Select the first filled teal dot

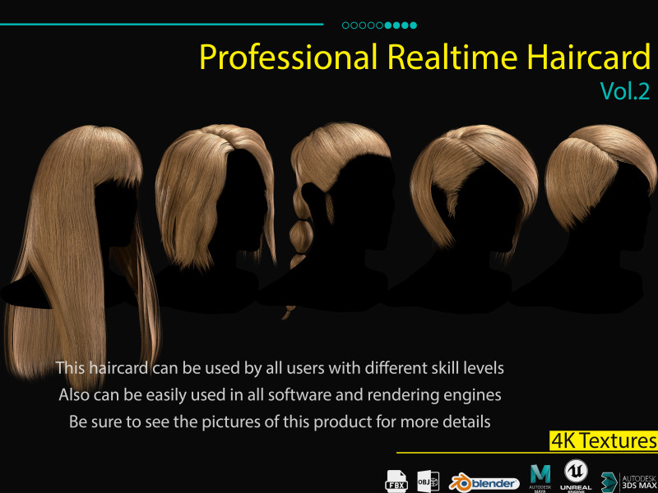click(x=388, y=25)
